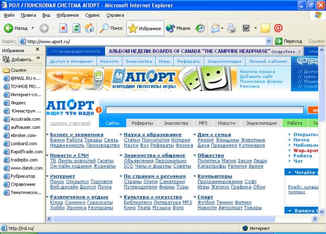
Task: Open the Файл menu
Action: click(9, 15)
